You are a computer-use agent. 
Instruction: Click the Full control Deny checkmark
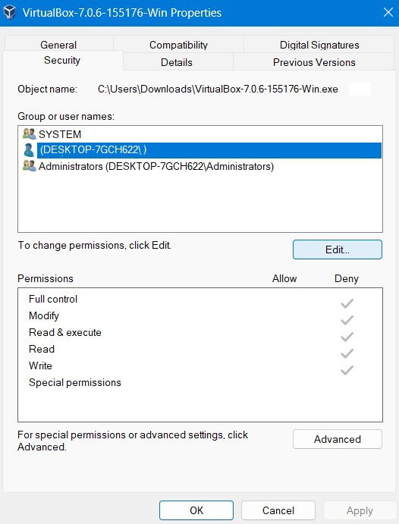[x=347, y=303]
